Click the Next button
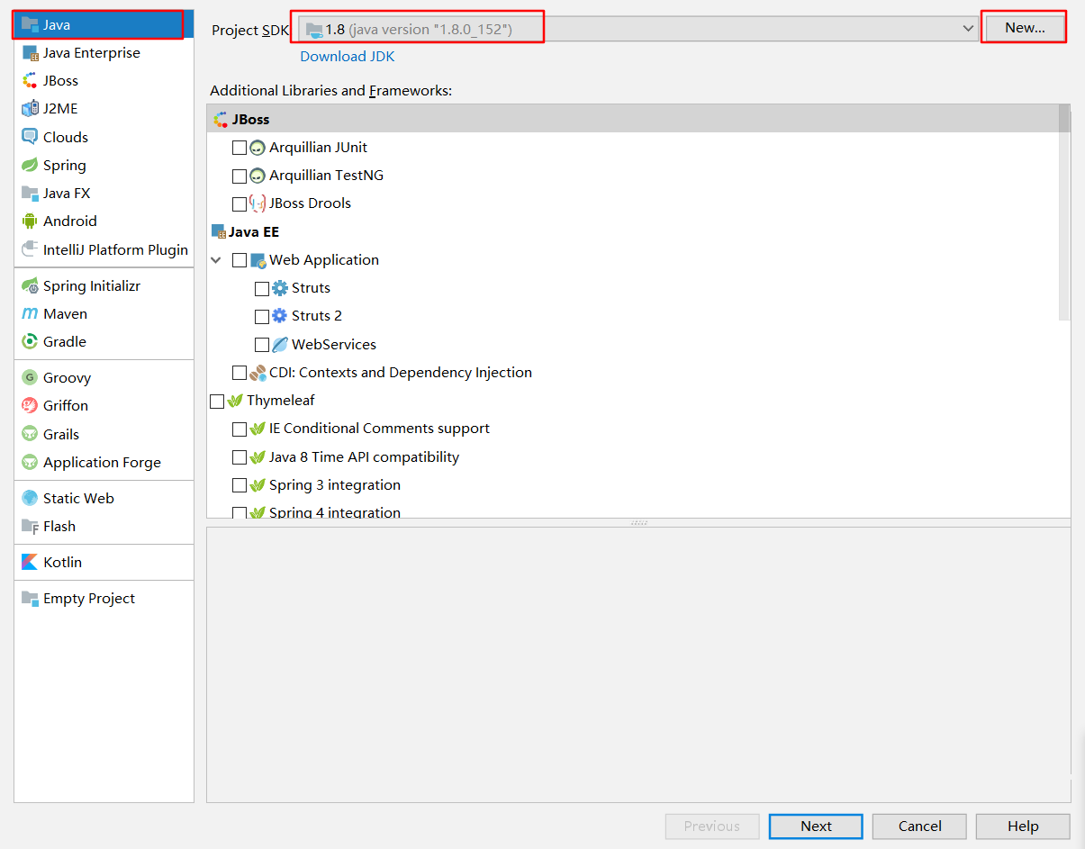 point(816,826)
